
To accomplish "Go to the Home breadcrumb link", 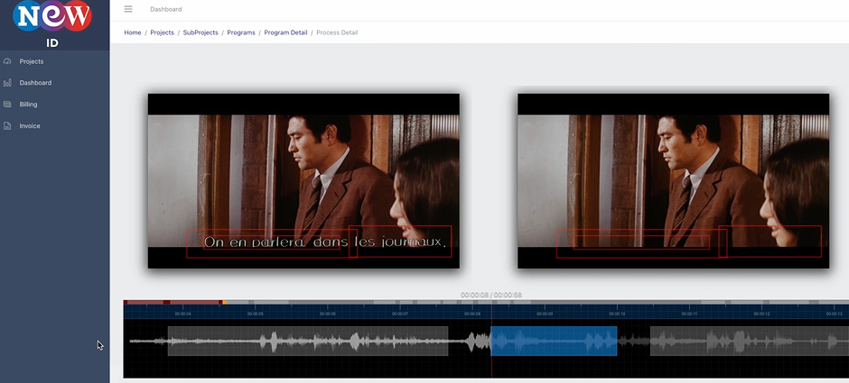I will 133,32.
